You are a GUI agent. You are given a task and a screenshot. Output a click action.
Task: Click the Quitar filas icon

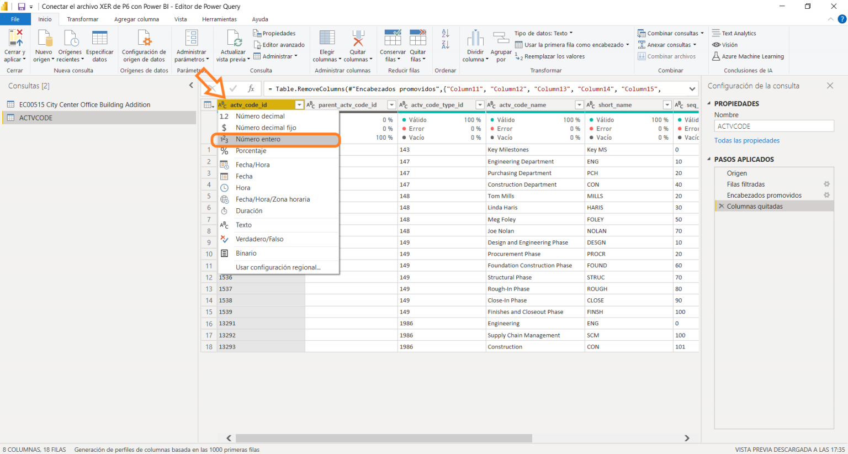[417, 45]
